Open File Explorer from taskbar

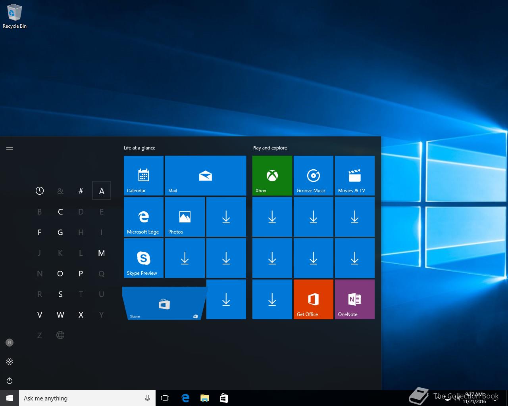coord(205,398)
